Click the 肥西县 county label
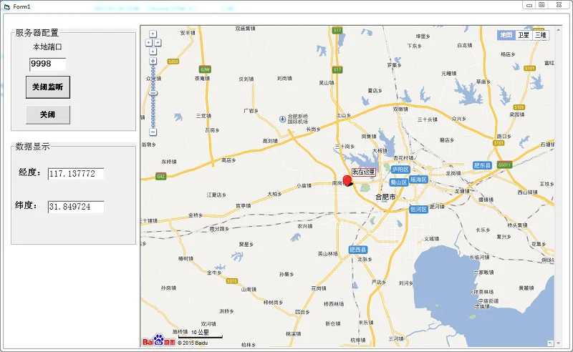Image resolution: width=573 pixels, height=352 pixels. tap(358, 250)
